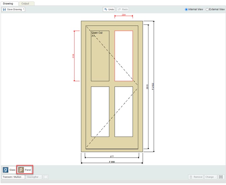Open the Change options button

click(x=210, y=177)
